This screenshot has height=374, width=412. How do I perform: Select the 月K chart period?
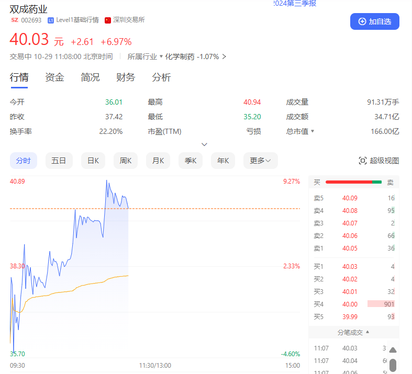pos(158,161)
